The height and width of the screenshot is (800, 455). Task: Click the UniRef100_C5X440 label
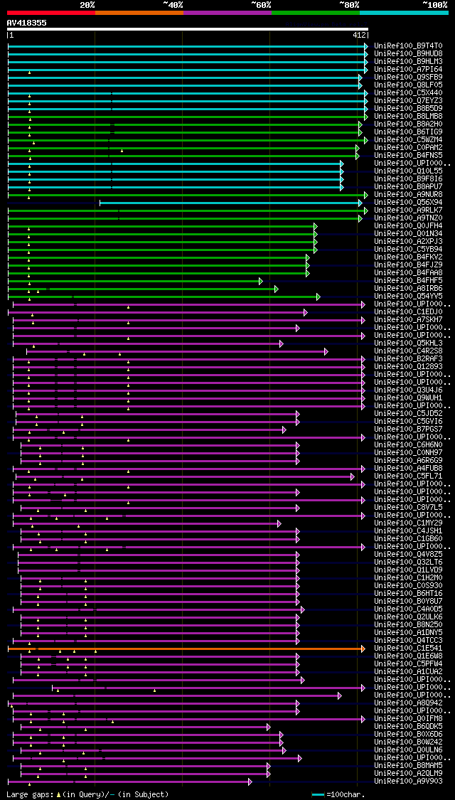point(408,92)
